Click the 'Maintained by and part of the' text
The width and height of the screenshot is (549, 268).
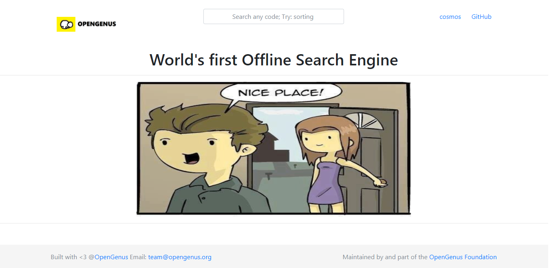[385, 257]
